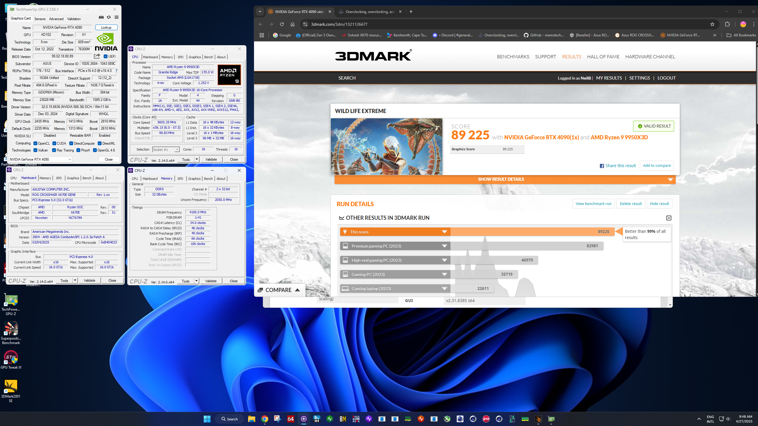This screenshot has width=758, height=426.
Task: Toggle the OpenCL checkbox
Action: (x=35, y=143)
